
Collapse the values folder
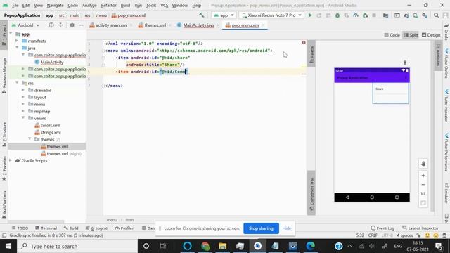pyautogui.click(x=23, y=118)
